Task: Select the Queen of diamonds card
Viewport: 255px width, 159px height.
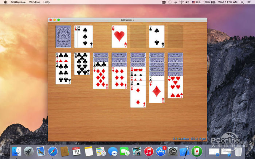Action: click(x=157, y=91)
